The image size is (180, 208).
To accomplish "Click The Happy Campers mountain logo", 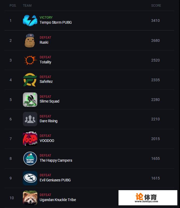I will [x=30, y=158].
